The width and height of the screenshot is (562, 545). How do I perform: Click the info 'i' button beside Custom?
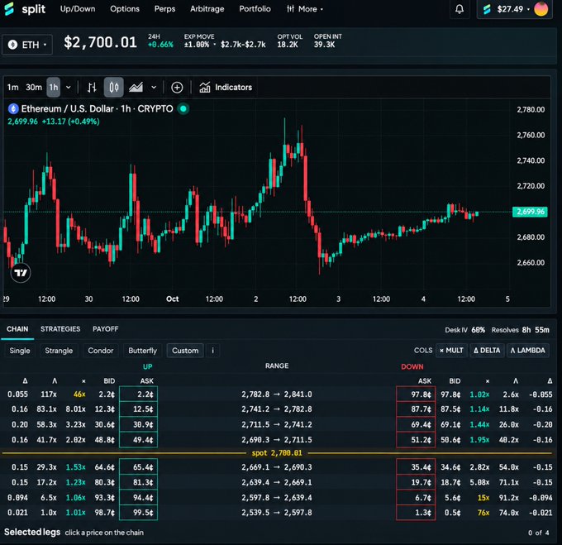tap(213, 351)
